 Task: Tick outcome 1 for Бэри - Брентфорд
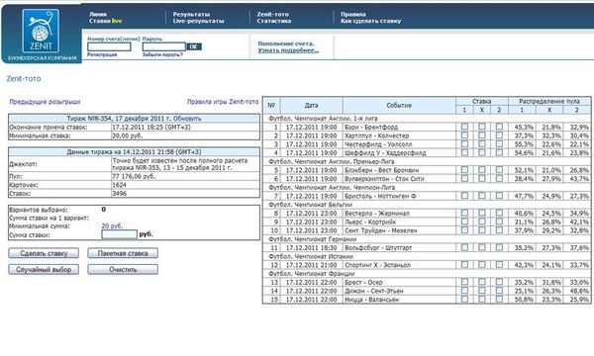pos(464,127)
